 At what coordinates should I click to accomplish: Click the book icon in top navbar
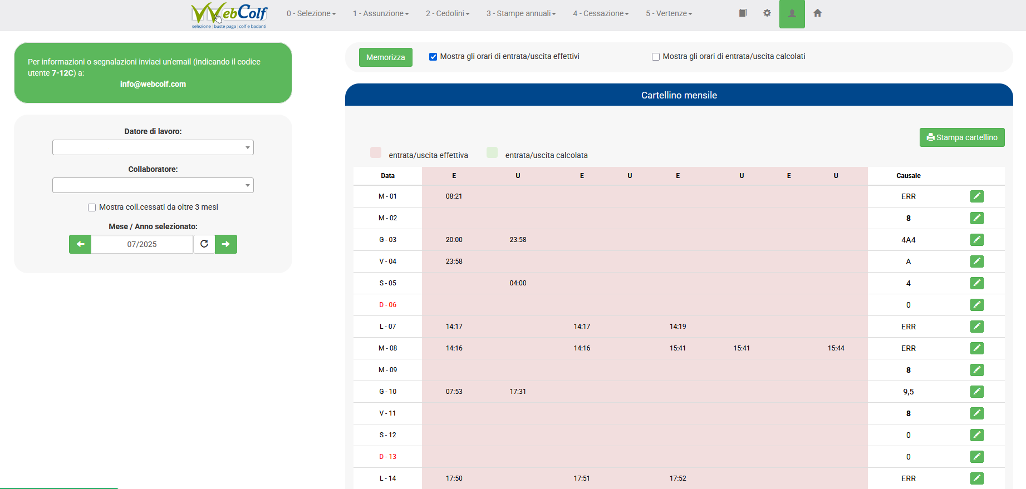pyautogui.click(x=743, y=13)
